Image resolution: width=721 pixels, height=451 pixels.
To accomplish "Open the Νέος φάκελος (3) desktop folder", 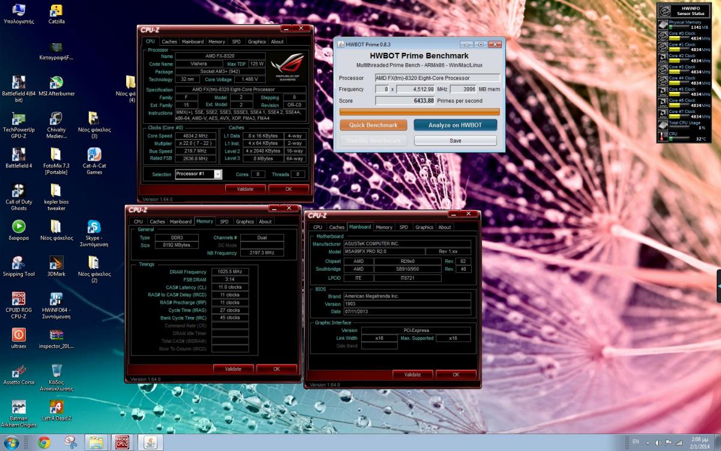I will [x=94, y=124].
